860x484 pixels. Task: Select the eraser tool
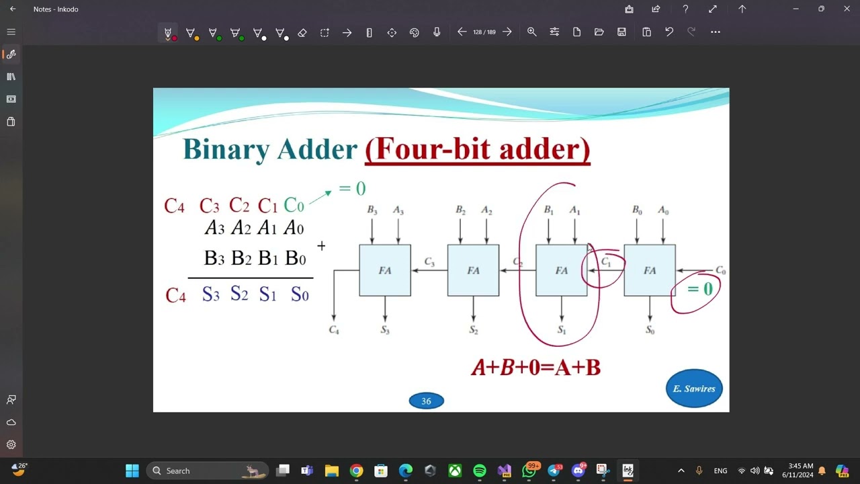[x=302, y=32]
